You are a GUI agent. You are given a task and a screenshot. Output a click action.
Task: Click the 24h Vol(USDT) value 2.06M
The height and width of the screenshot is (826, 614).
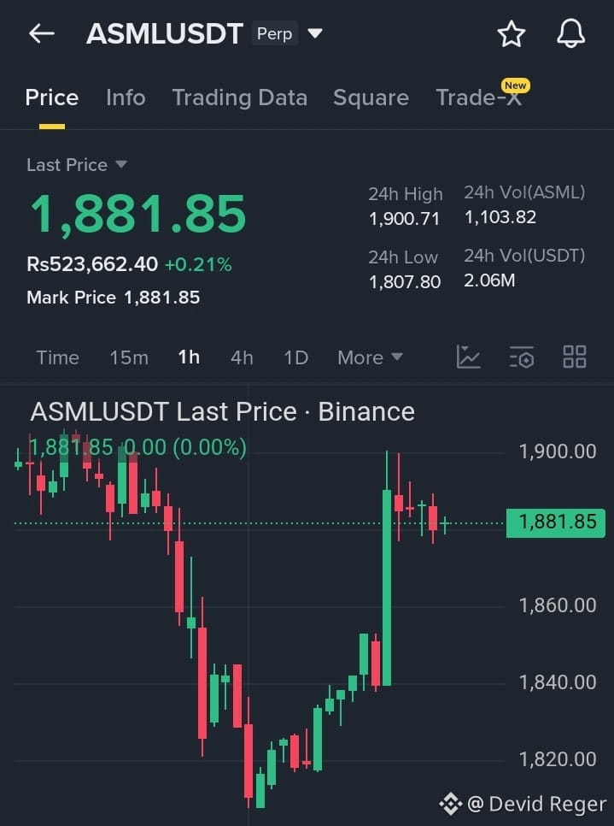489,280
